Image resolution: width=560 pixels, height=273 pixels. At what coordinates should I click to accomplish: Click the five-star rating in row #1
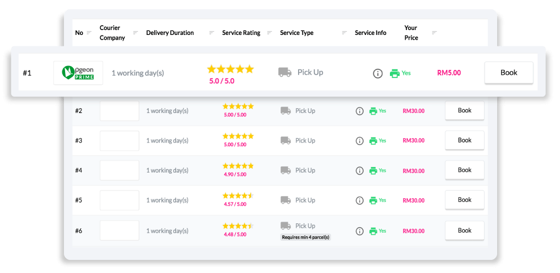pos(230,69)
